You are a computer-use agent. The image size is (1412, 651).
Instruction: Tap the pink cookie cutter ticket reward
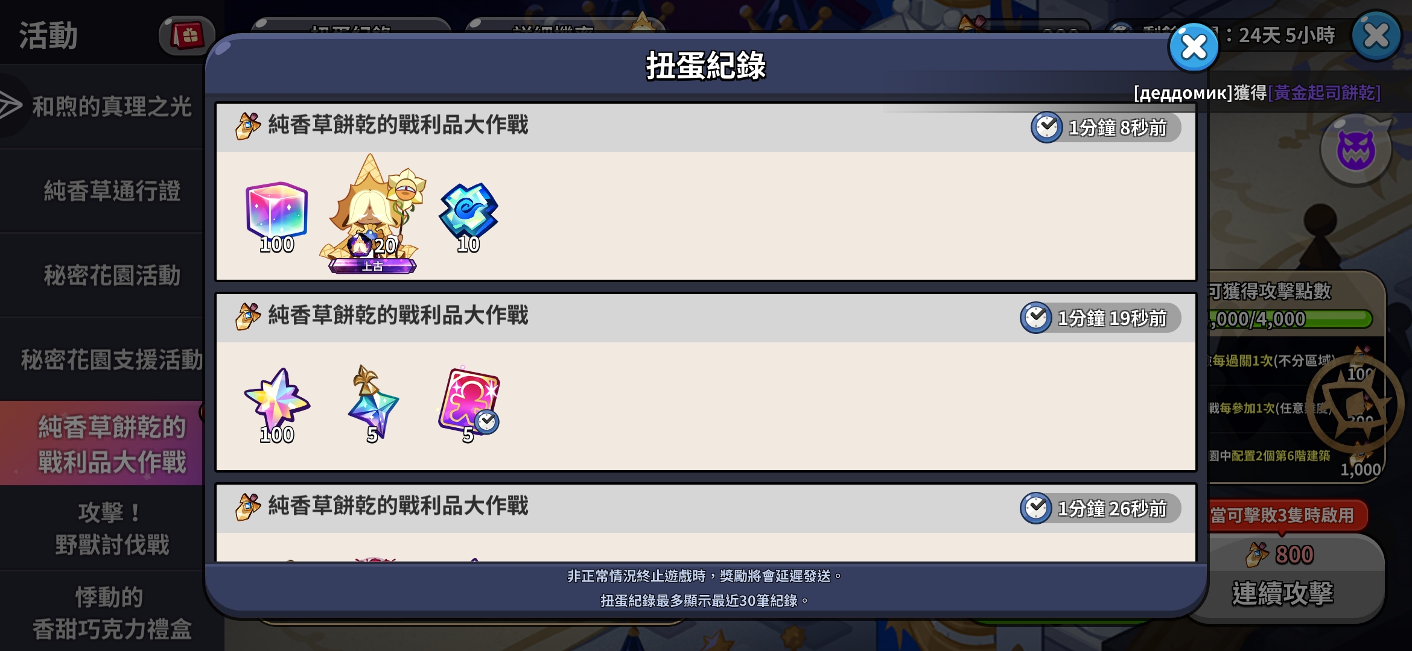click(x=468, y=401)
